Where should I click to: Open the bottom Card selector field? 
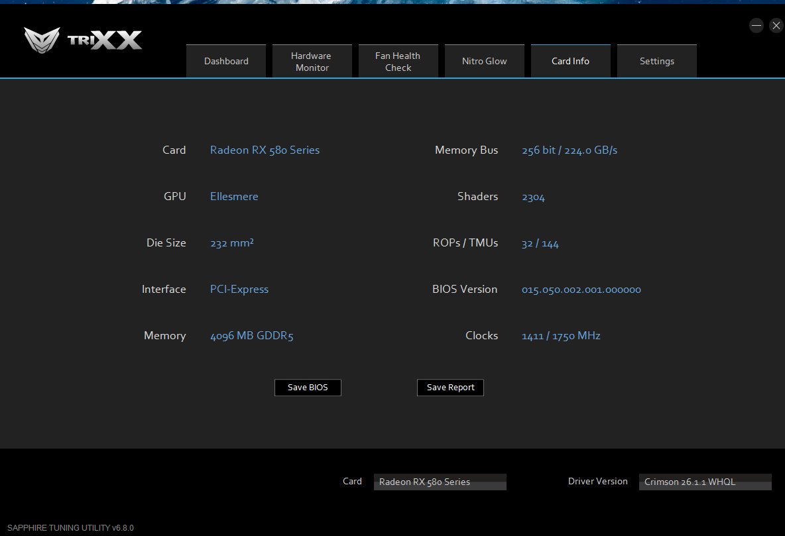pyautogui.click(x=440, y=482)
